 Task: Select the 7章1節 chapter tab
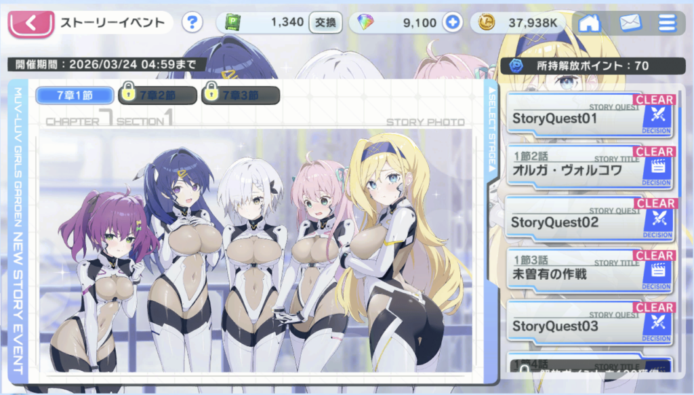tap(73, 95)
